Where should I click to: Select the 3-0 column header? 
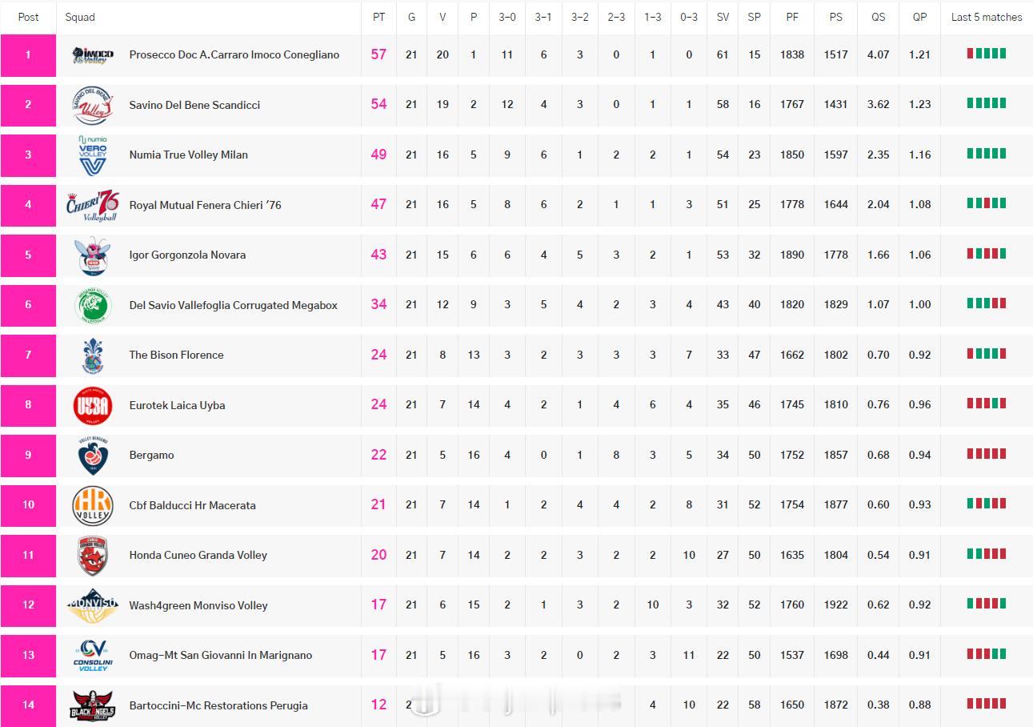click(x=507, y=17)
